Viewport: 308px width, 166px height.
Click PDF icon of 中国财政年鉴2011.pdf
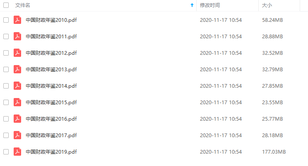(x=17, y=36)
